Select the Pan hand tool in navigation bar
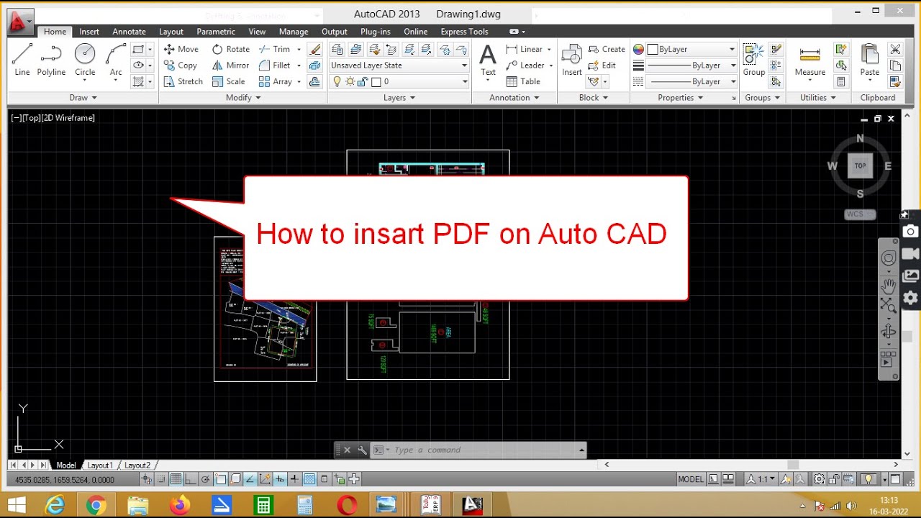This screenshot has height=518, width=921. 889,286
